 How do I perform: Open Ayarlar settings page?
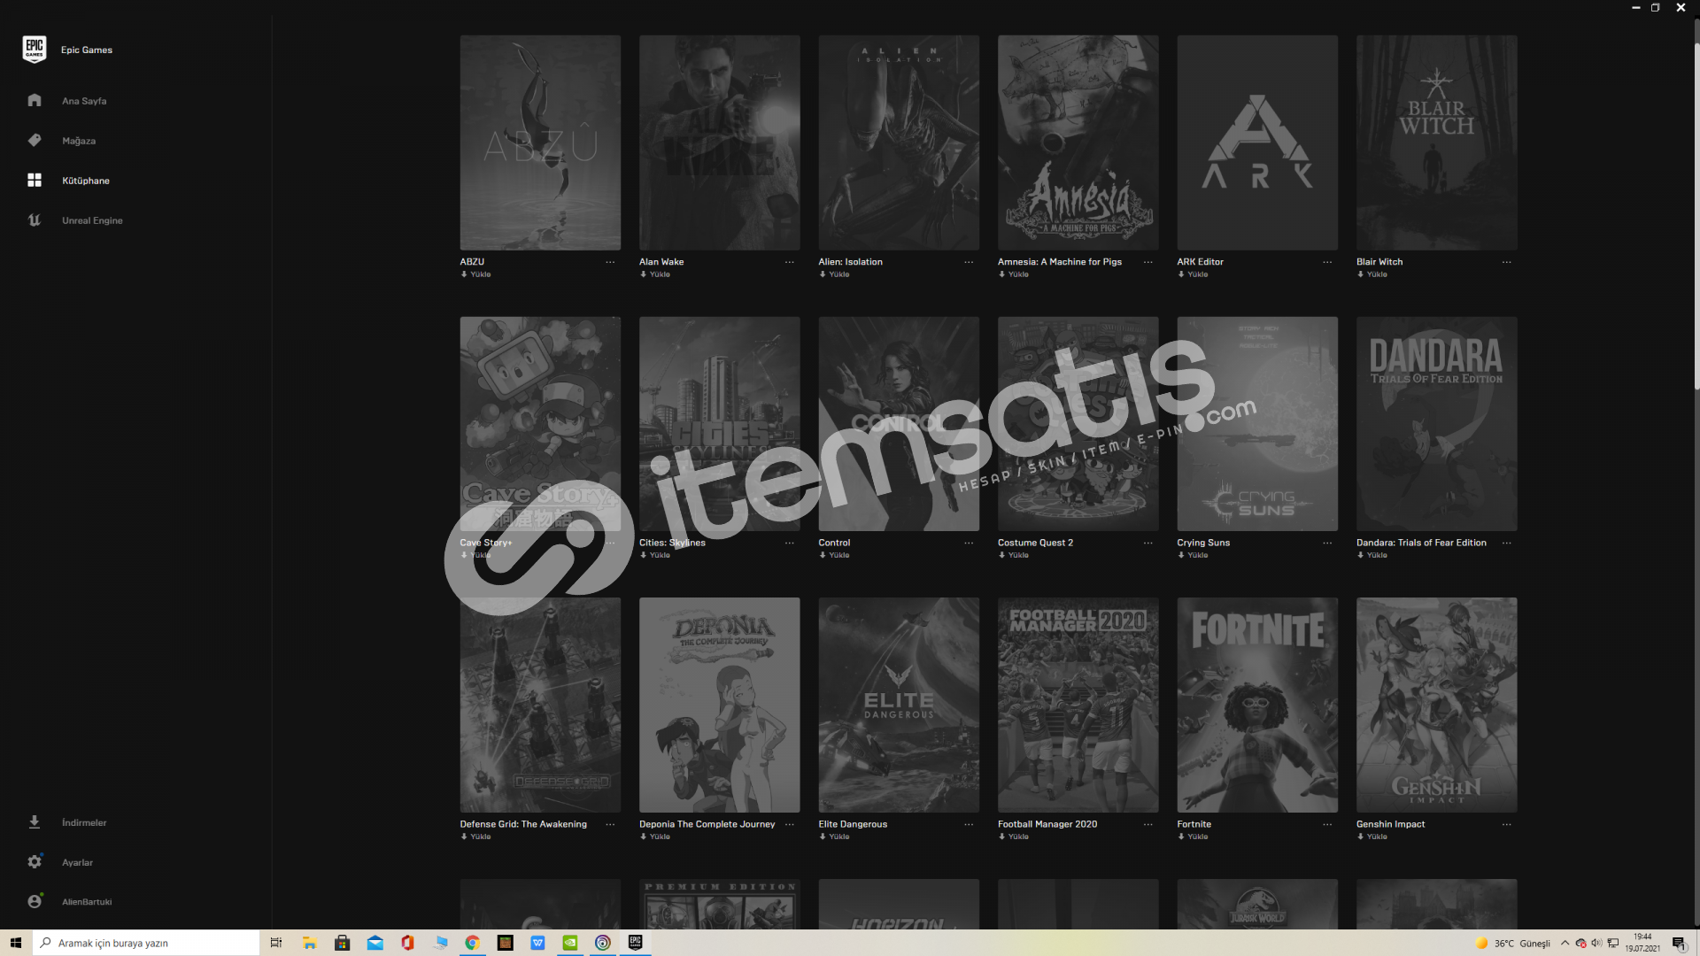[x=77, y=862]
